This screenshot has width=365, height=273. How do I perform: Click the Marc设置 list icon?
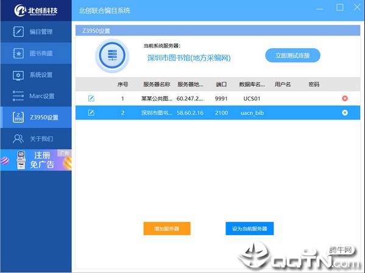[18, 96]
